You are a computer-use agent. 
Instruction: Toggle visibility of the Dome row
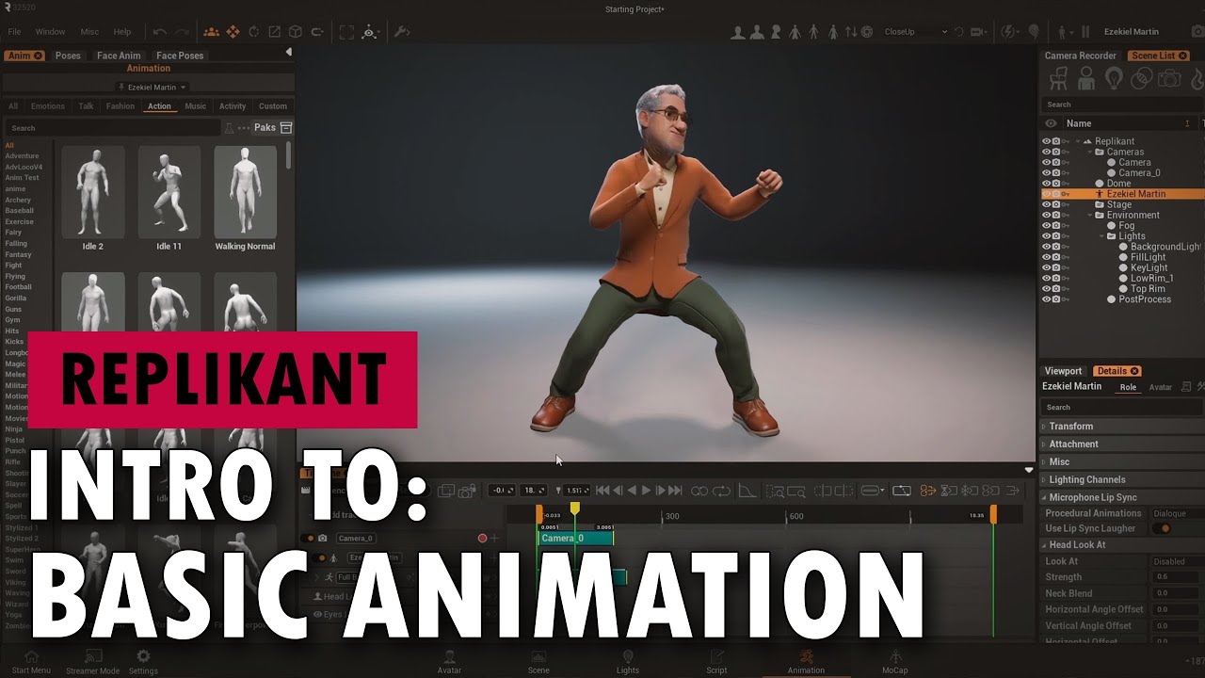click(x=1046, y=184)
